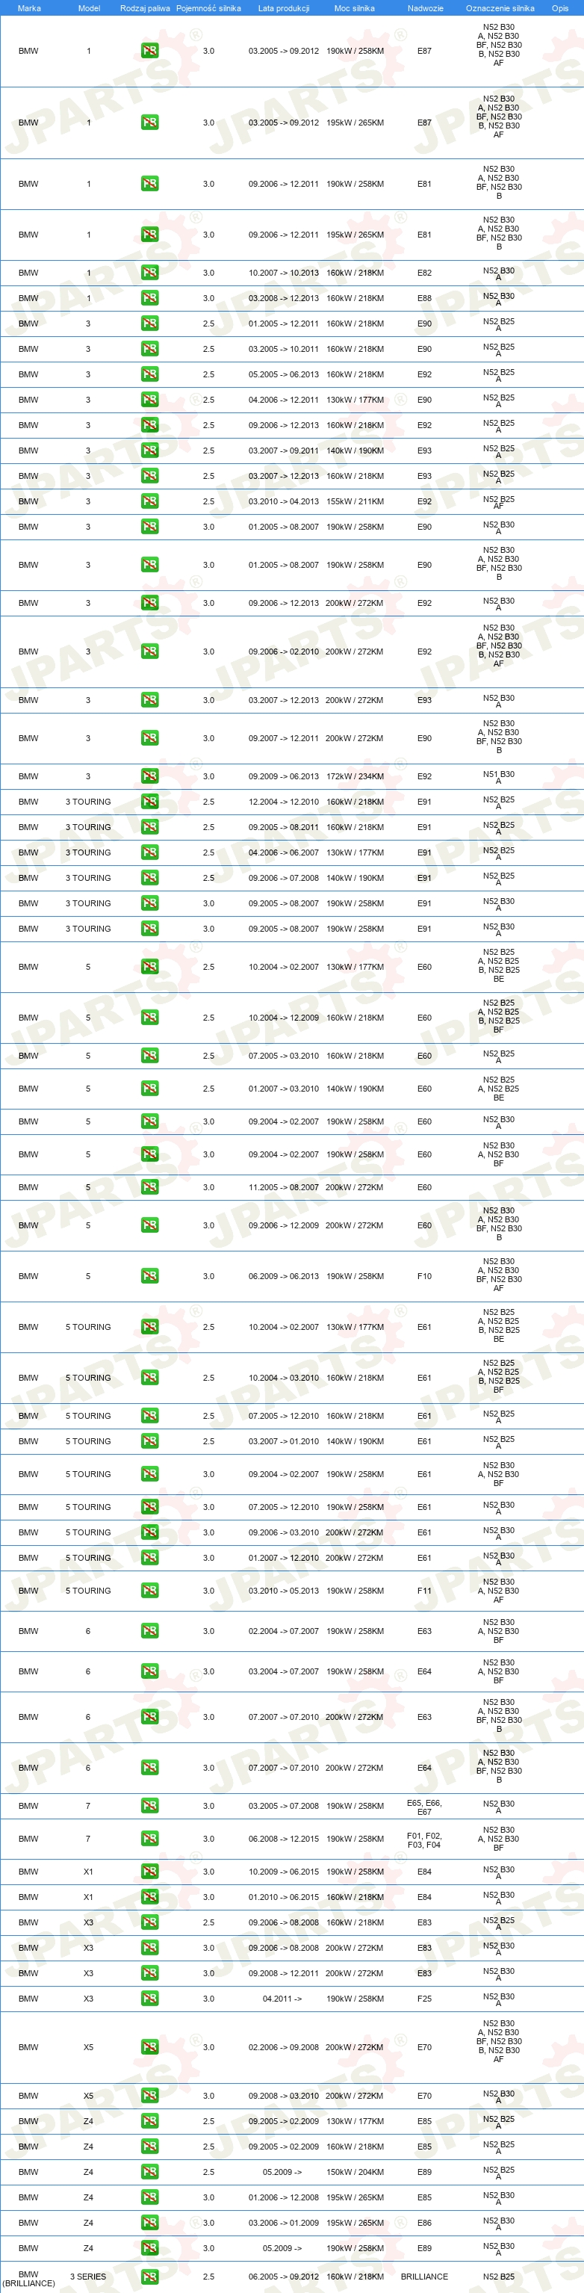The height and width of the screenshot is (2293, 584).
Task: Select the 3 SERIES model cell
Action: pyautogui.click(x=88, y=2276)
